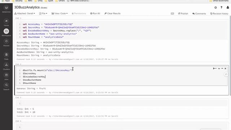Screen dimensions: 231x130
Task: Minimize cell 2 with dash icon
Action: [222, 68]
